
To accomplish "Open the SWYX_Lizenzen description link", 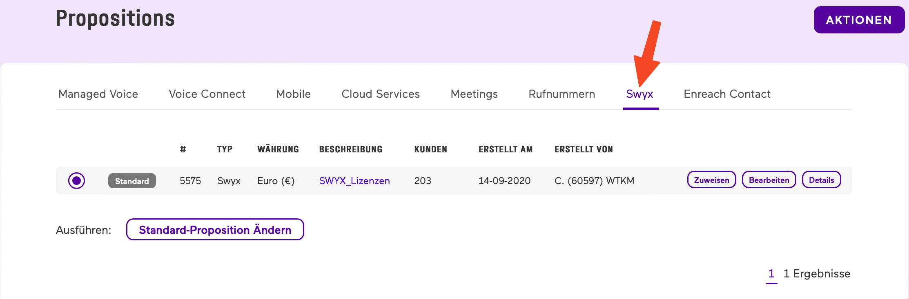I will coord(354,181).
